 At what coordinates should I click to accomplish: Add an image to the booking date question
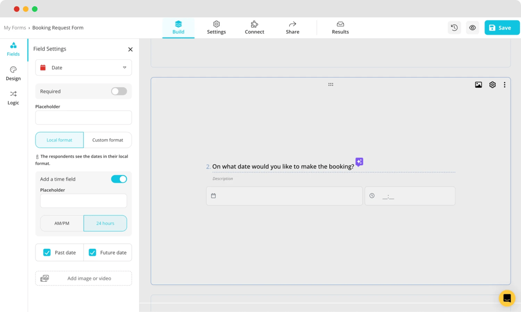(x=478, y=84)
